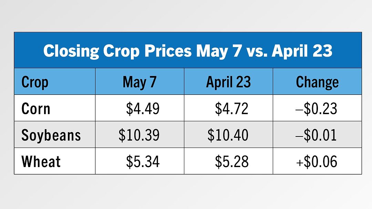Select the Wheat May 7 price $5.34

[x=143, y=161]
